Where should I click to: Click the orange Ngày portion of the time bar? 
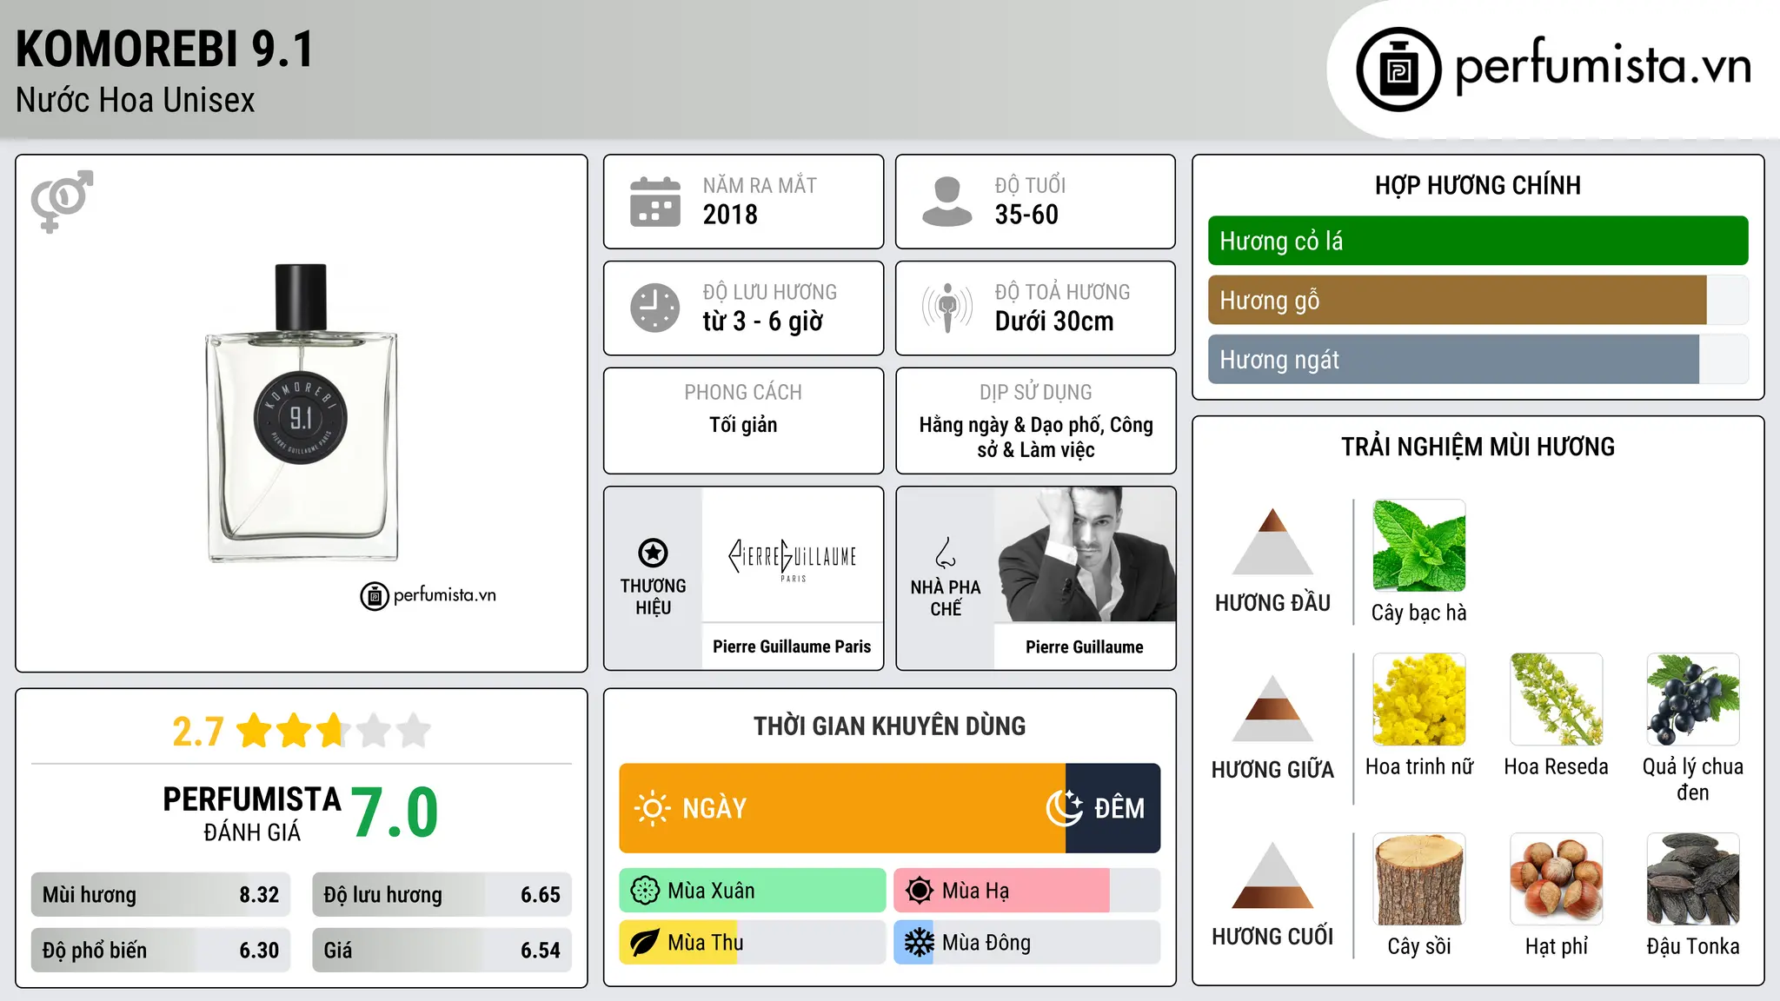coord(842,808)
